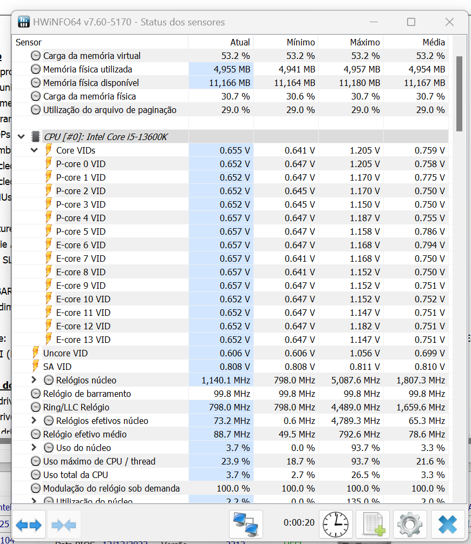Click the lightning icon beside Core VIDs
471x544 pixels.
click(x=48, y=150)
